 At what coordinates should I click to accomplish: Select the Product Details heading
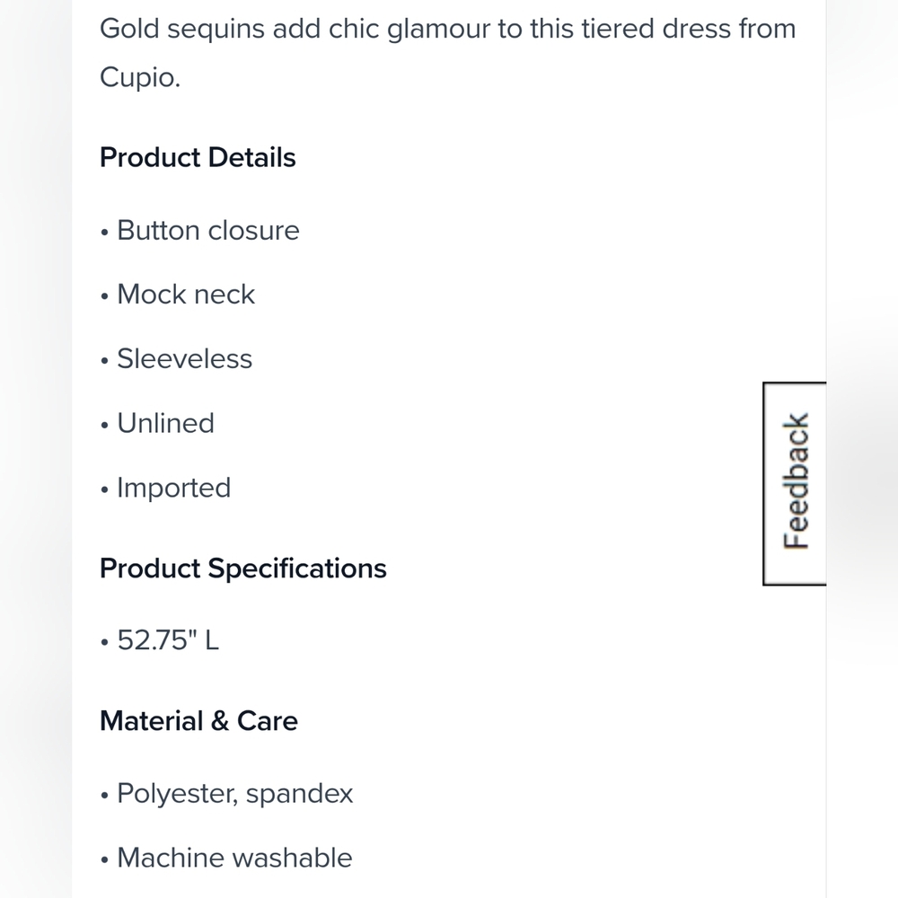[198, 157]
